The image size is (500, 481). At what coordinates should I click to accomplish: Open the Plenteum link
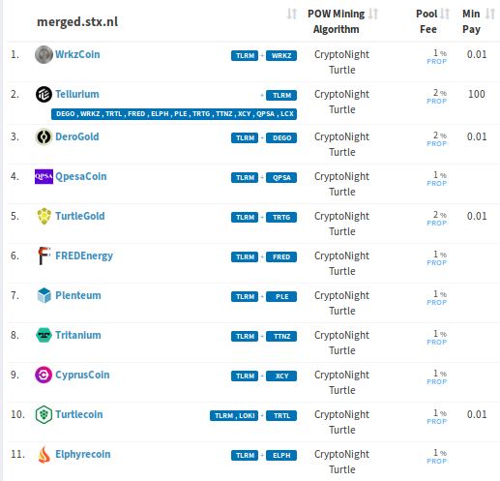(78, 295)
